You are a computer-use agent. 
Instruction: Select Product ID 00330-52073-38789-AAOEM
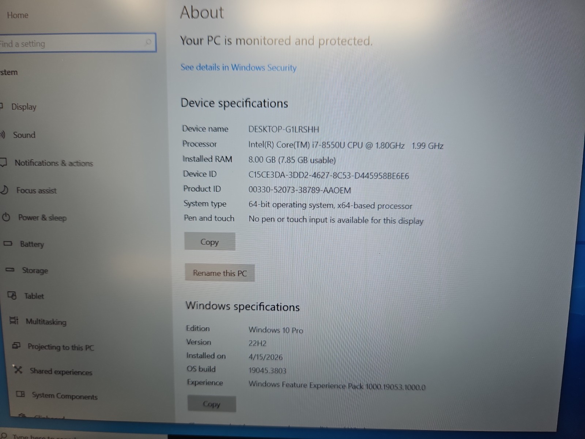tap(300, 190)
